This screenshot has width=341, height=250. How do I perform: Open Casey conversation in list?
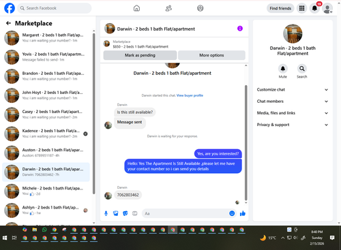pyautogui.click(x=46, y=114)
